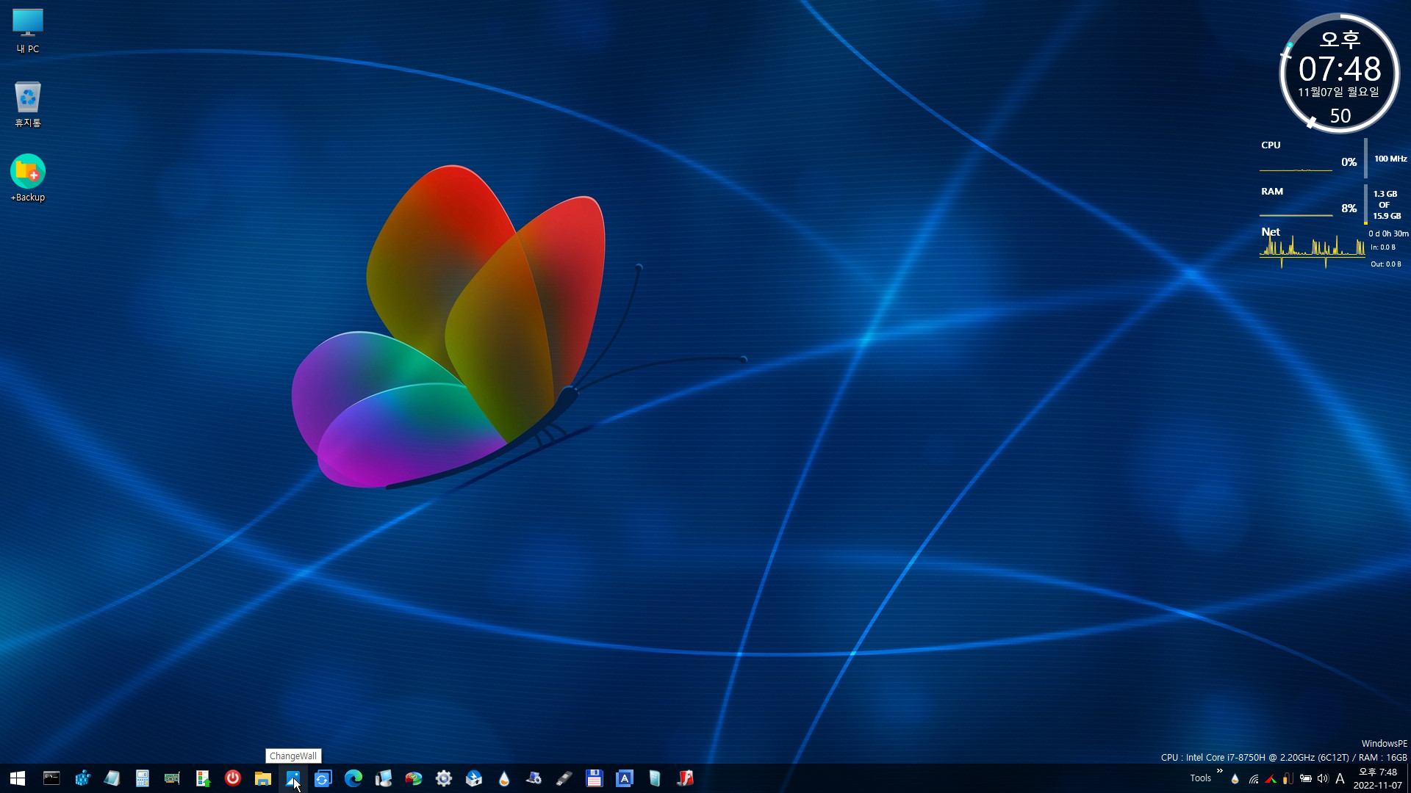The width and height of the screenshot is (1411, 793).
Task: Click the checklist with green arrow icon
Action: pyautogui.click(x=203, y=778)
